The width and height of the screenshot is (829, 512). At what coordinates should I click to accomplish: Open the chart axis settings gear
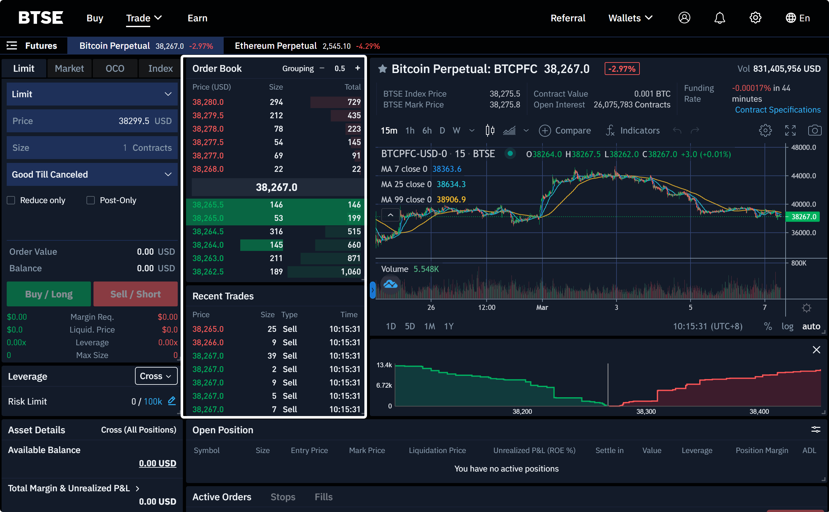pyautogui.click(x=806, y=308)
